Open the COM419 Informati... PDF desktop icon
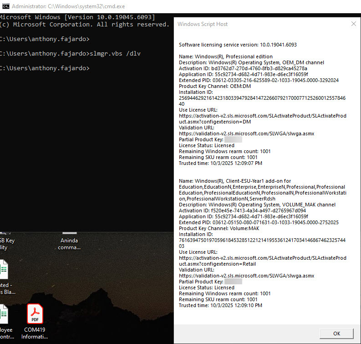The height and width of the screenshot is (344, 361). pyautogui.click(x=35, y=322)
